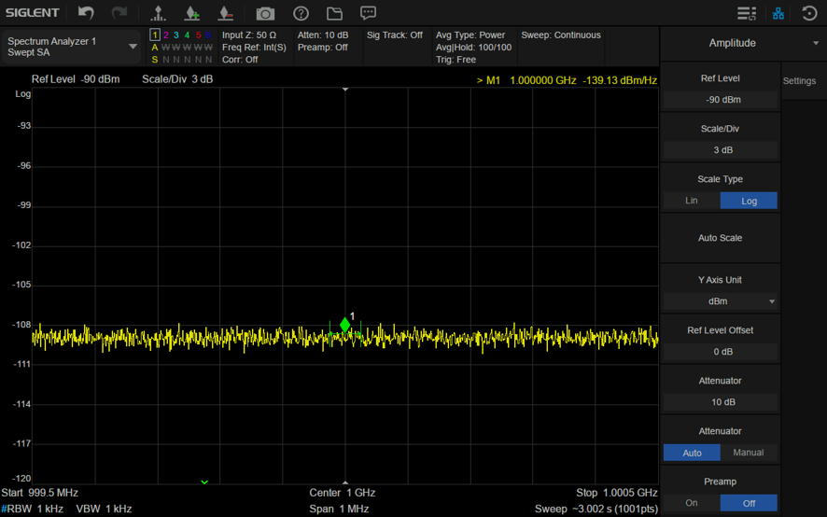Click the preset reset icon

click(x=809, y=13)
